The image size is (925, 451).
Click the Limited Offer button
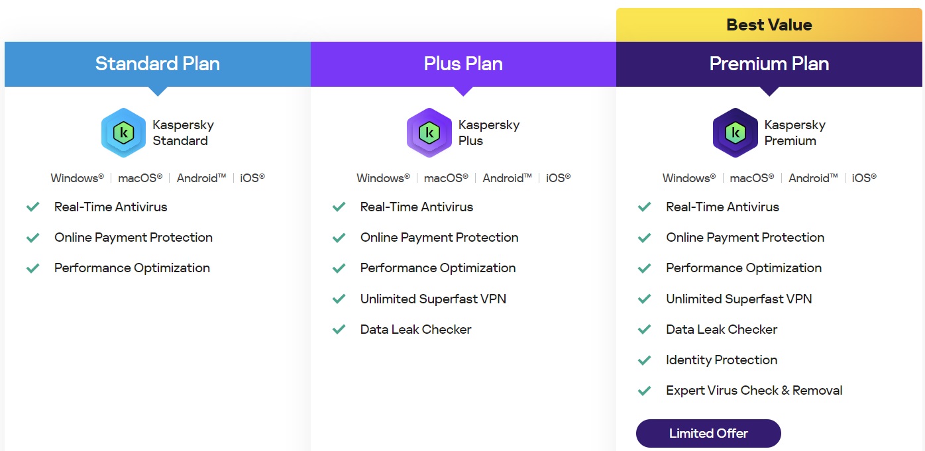708,433
